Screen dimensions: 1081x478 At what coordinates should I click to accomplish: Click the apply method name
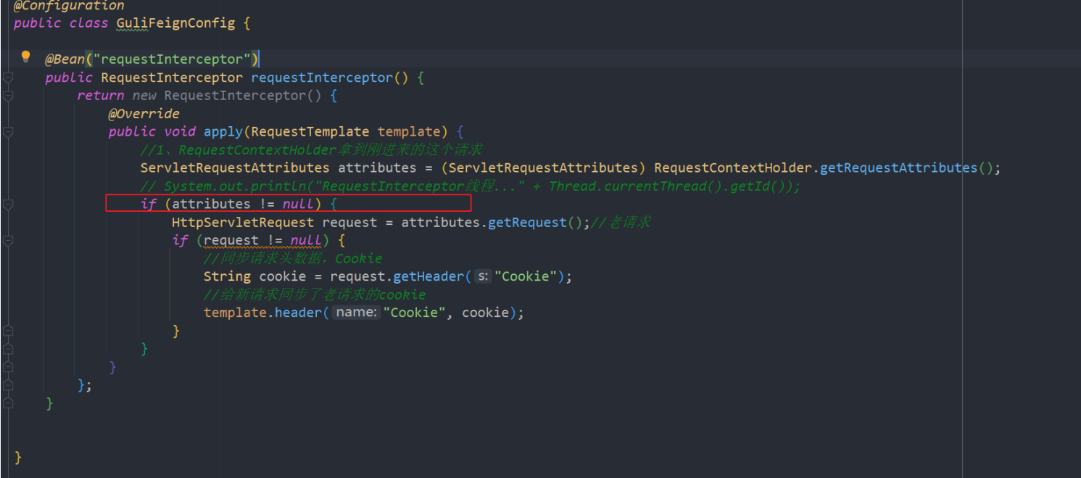223,132
